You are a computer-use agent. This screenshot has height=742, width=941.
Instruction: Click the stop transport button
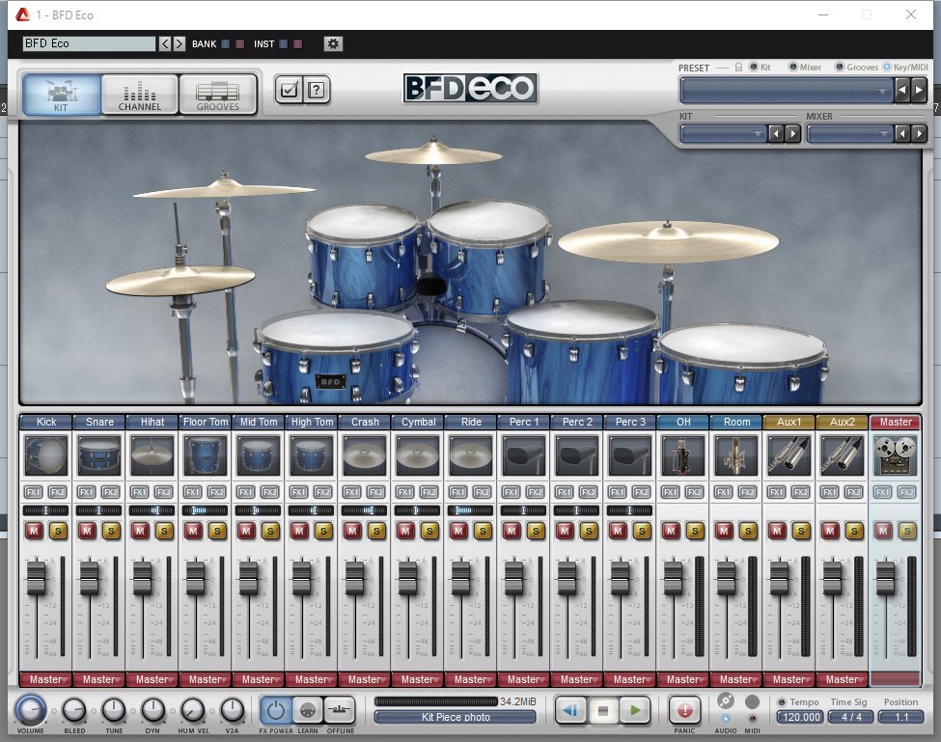(x=602, y=711)
